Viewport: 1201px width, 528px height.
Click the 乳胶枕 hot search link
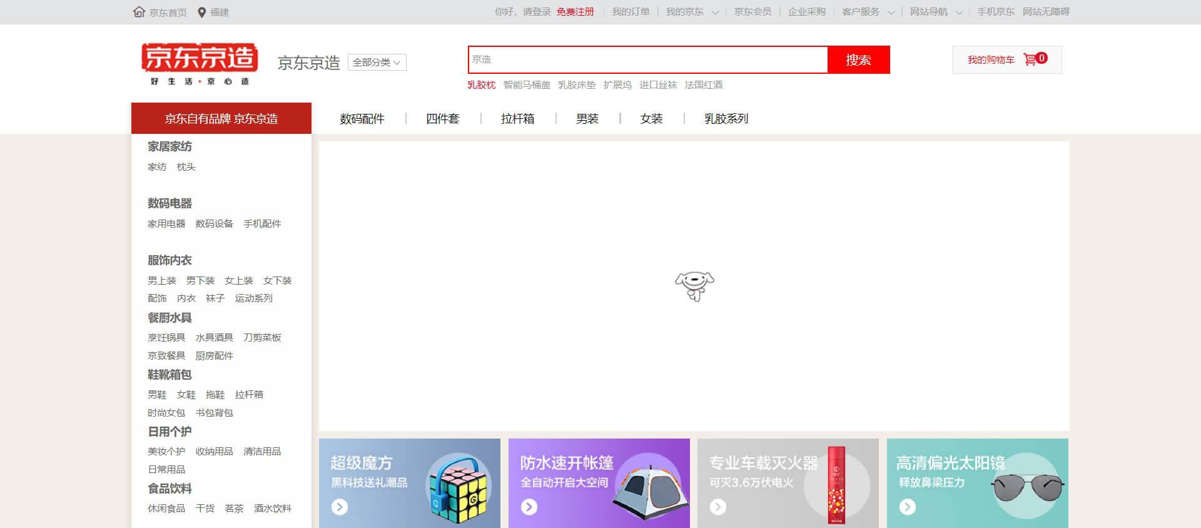click(481, 85)
